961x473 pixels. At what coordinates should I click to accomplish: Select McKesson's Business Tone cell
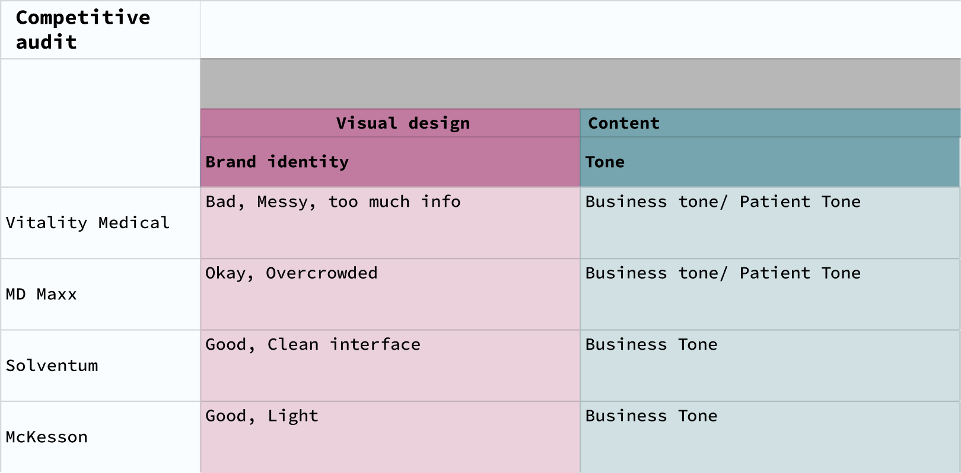(x=770, y=437)
